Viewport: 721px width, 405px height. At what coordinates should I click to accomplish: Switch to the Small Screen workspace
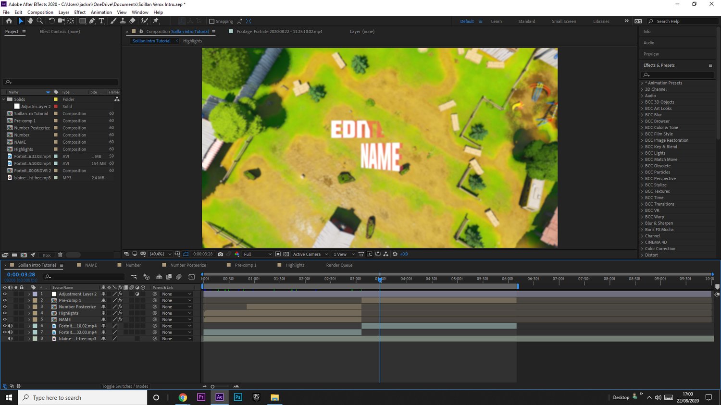click(564, 22)
